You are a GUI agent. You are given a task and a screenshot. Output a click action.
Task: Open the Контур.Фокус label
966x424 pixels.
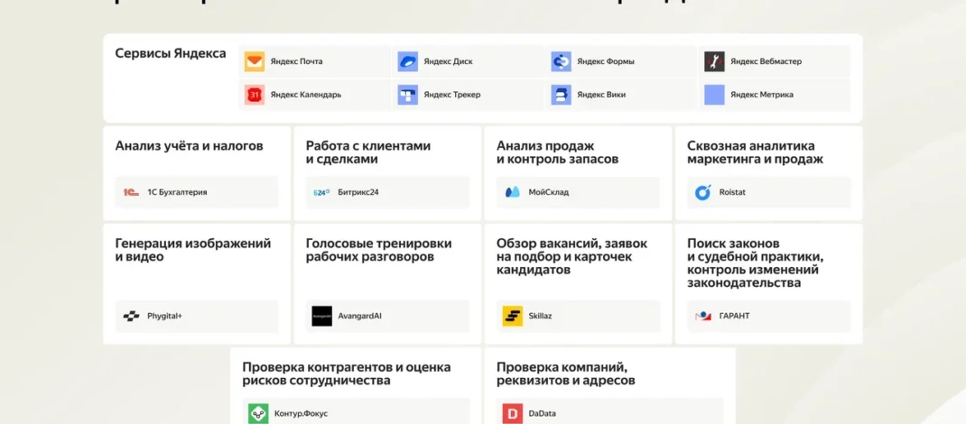click(x=302, y=413)
